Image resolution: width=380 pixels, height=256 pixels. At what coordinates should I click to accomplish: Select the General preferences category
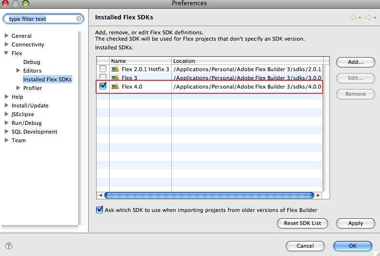pyautogui.click(x=21, y=36)
